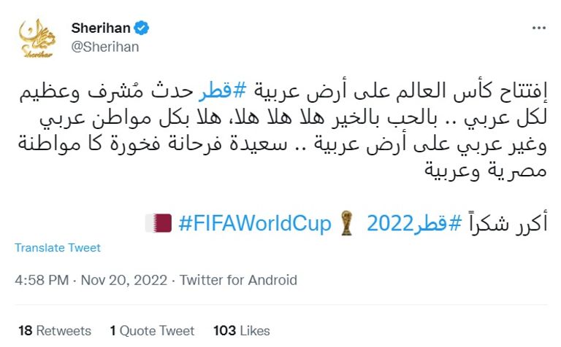Open the three-dot More options menu

pyautogui.click(x=539, y=28)
